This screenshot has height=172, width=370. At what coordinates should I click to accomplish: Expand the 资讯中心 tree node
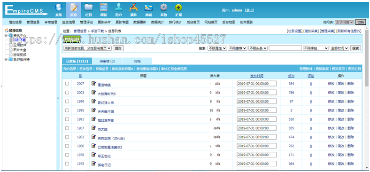pyautogui.click(x=6, y=35)
